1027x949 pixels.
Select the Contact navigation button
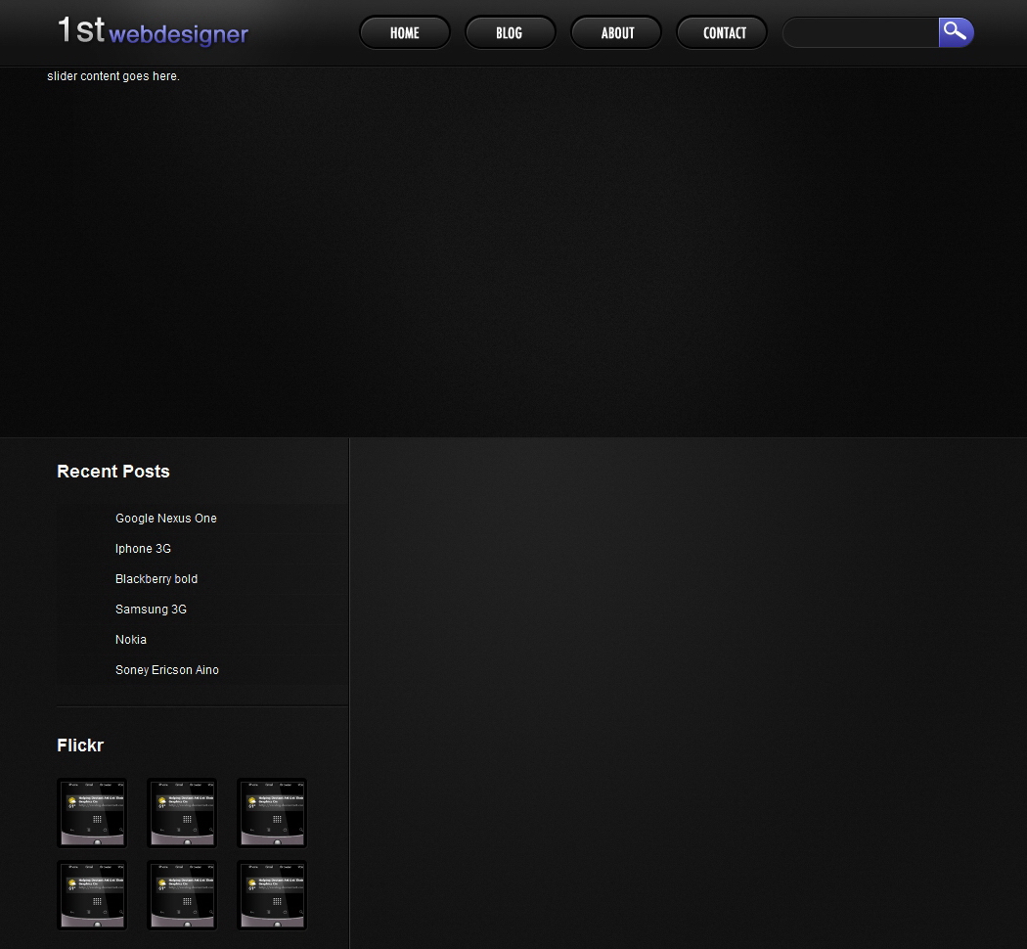click(723, 33)
